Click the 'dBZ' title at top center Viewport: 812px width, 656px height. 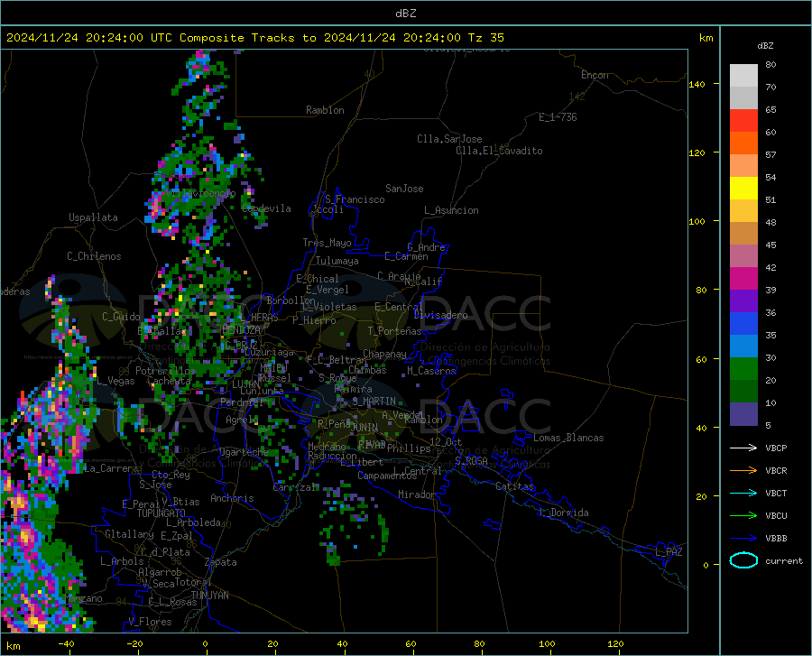405,14
